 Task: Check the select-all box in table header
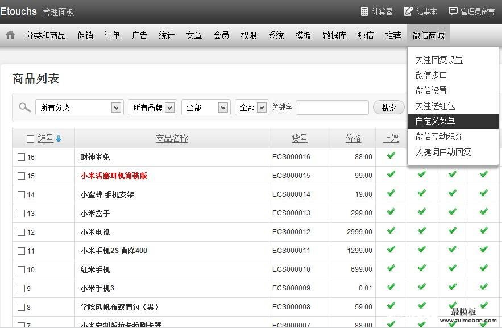point(31,139)
